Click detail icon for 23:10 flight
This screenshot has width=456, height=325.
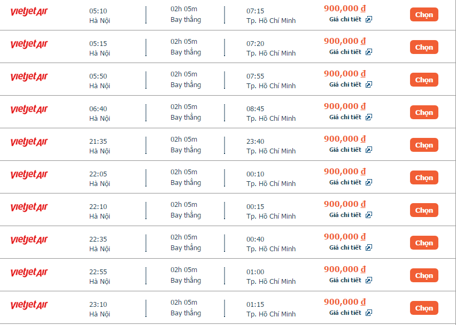[369, 313]
